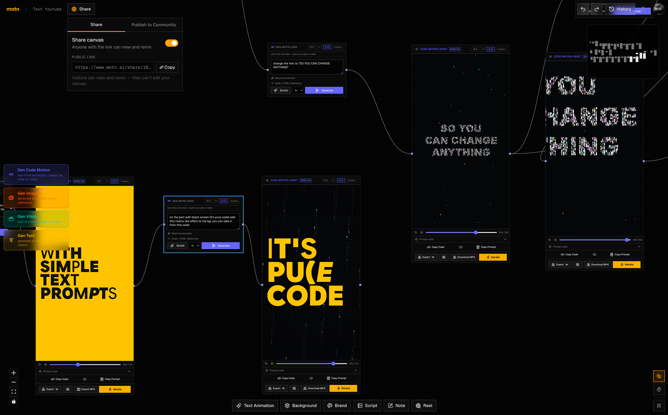Select the pointer tool in right sidebar

coord(659,376)
